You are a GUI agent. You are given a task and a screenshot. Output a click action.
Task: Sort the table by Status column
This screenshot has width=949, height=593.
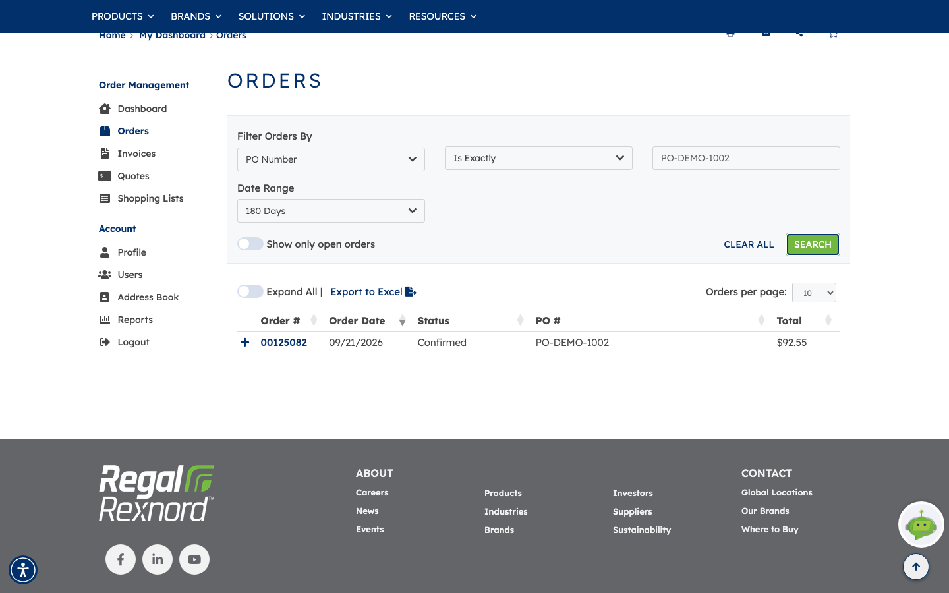coord(471,321)
